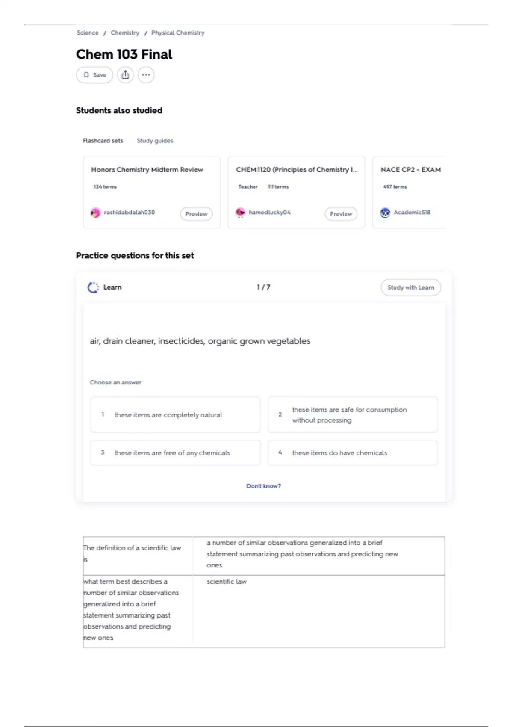Open the three-dots more options menu
The height and width of the screenshot is (727, 513).
click(146, 75)
